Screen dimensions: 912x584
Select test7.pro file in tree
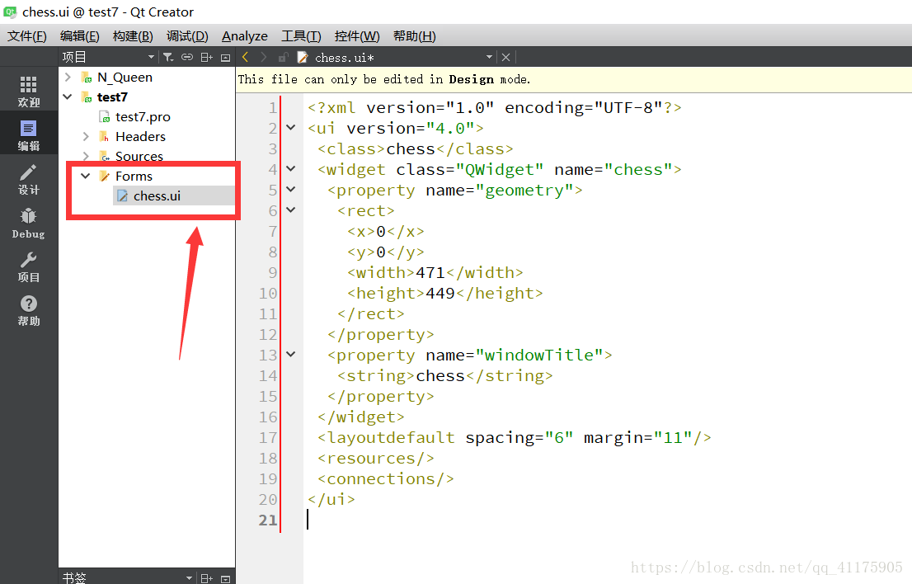(x=143, y=117)
